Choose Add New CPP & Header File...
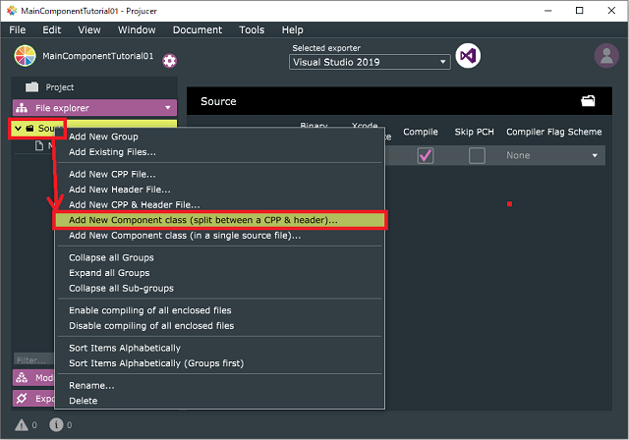The image size is (629, 440). tap(219, 204)
